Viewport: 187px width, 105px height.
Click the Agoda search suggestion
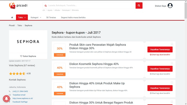coord(50,10)
